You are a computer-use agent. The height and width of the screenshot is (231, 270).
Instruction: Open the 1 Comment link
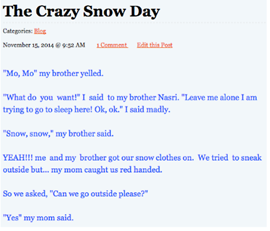112,45
